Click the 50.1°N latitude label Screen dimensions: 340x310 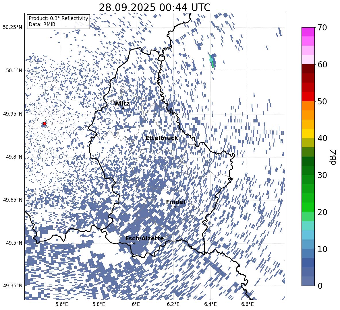(x=14, y=70)
